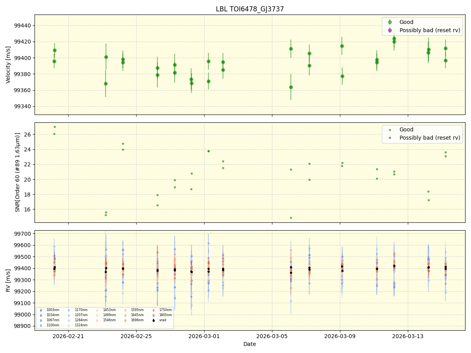This screenshot has height=353, width=471.
Task: Toggle visibility of the 1034nm series
Action: 41,315
